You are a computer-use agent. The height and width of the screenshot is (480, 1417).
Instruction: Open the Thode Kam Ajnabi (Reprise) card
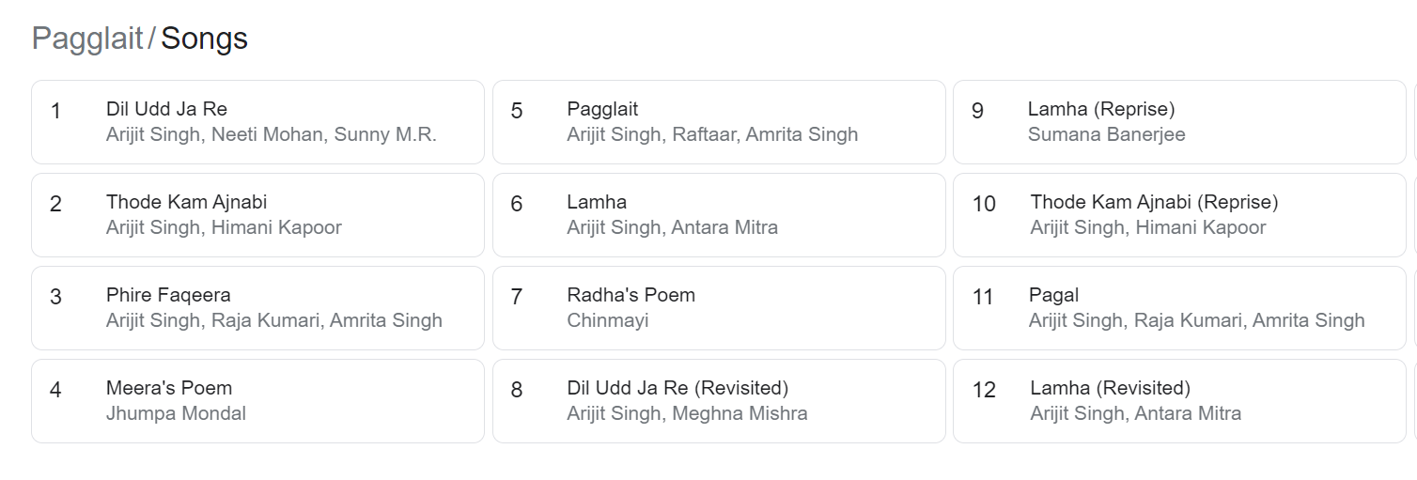point(1179,215)
